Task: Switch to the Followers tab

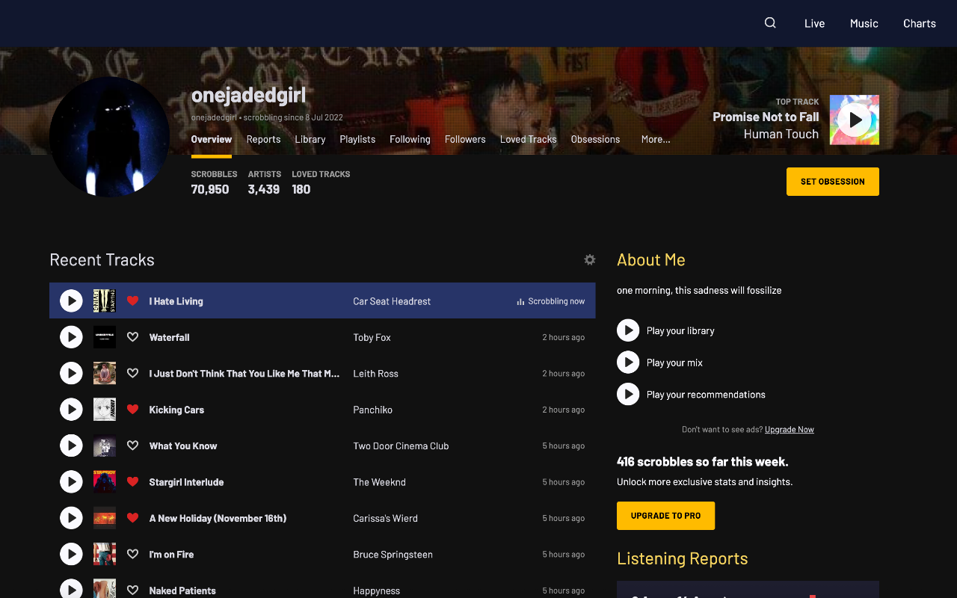Action: pyautogui.click(x=465, y=139)
